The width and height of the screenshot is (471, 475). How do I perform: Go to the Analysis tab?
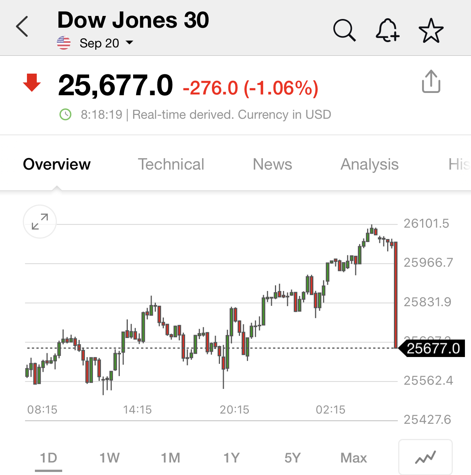pos(369,164)
